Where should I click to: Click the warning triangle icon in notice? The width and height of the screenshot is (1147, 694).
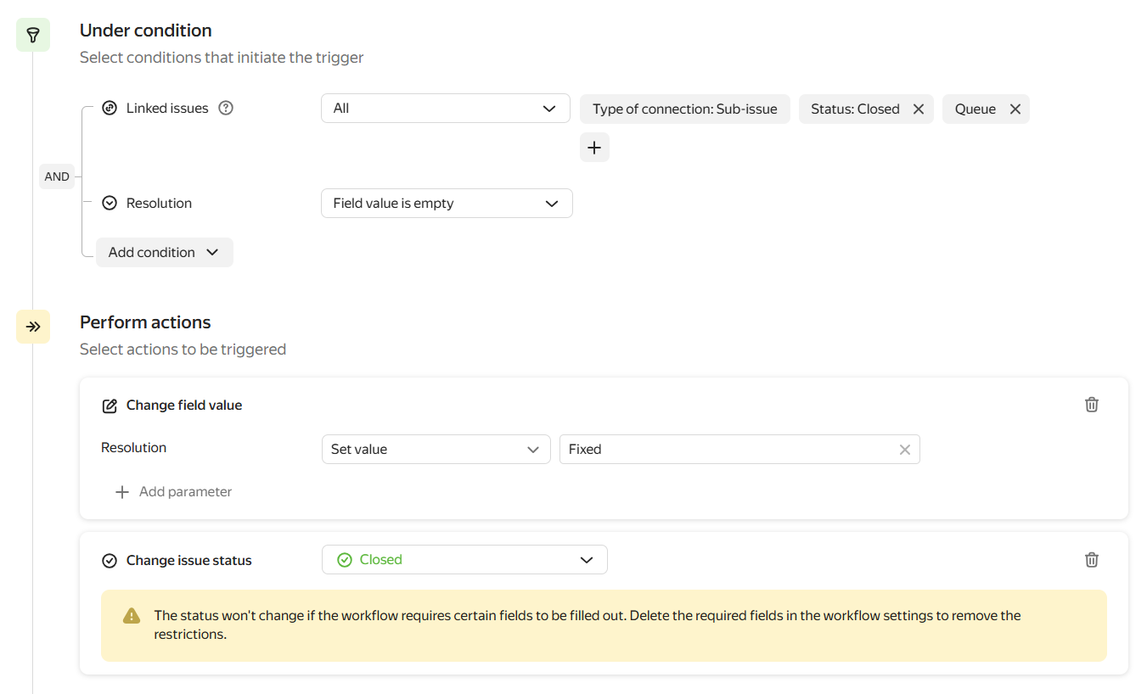(132, 616)
